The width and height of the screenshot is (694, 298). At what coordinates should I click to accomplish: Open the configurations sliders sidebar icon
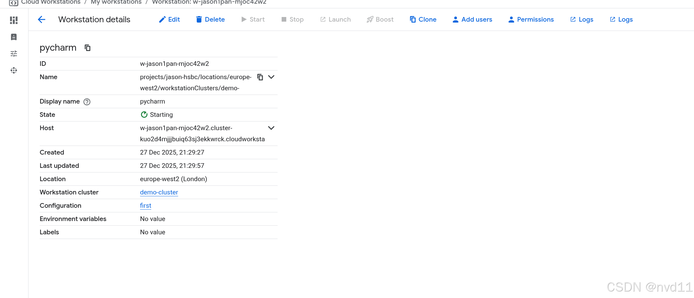coord(14,54)
